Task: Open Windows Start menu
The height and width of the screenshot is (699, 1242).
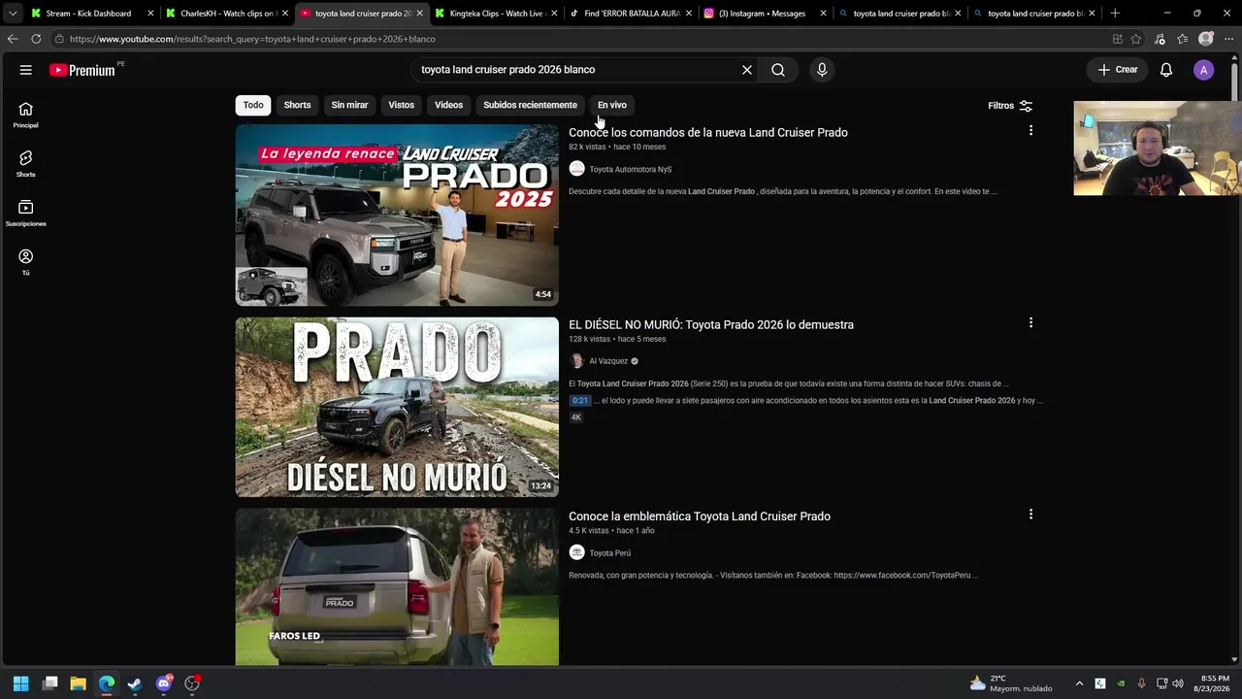Action: point(21,683)
